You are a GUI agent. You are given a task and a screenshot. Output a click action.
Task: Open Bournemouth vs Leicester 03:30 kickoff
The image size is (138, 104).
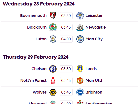click(66, 16)
